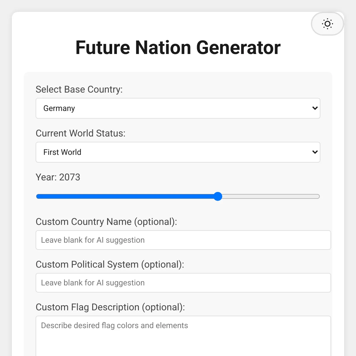Click into the Custom Flag Description textarea

pos(183,336)
